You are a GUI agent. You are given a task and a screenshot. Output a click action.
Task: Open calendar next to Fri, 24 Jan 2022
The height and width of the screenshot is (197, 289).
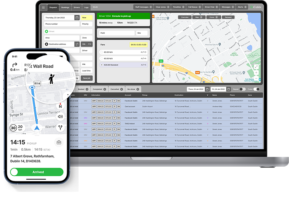coord(228,89)
